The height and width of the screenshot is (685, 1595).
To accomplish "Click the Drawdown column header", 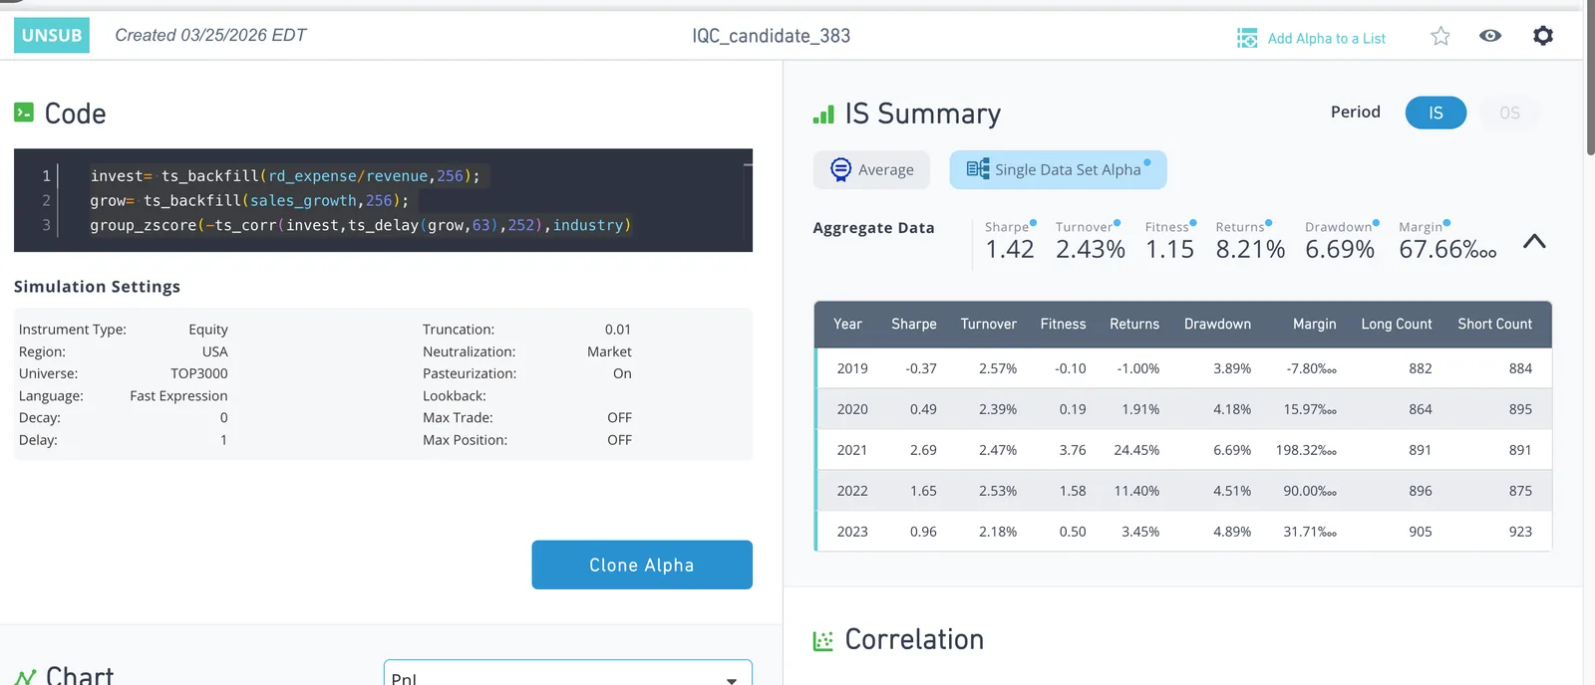I will pos(1217,324).
